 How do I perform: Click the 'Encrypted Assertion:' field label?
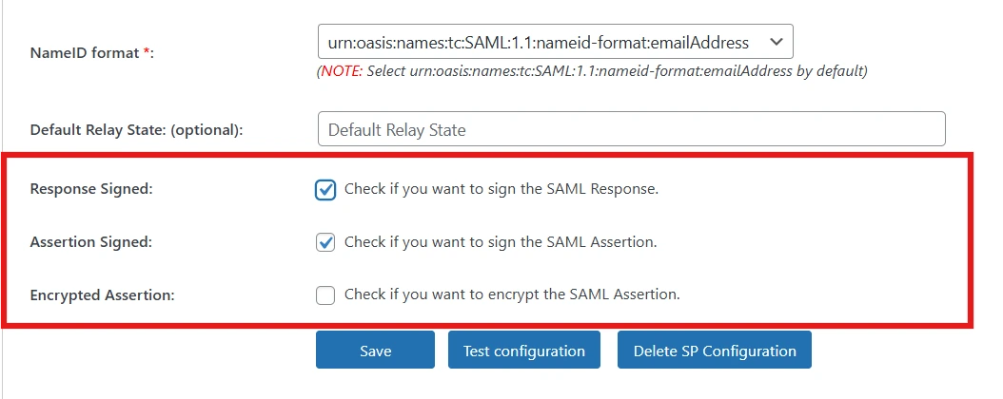(103, 294)
